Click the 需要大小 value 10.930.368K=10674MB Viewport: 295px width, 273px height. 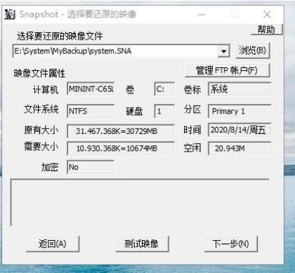(121, 148)
